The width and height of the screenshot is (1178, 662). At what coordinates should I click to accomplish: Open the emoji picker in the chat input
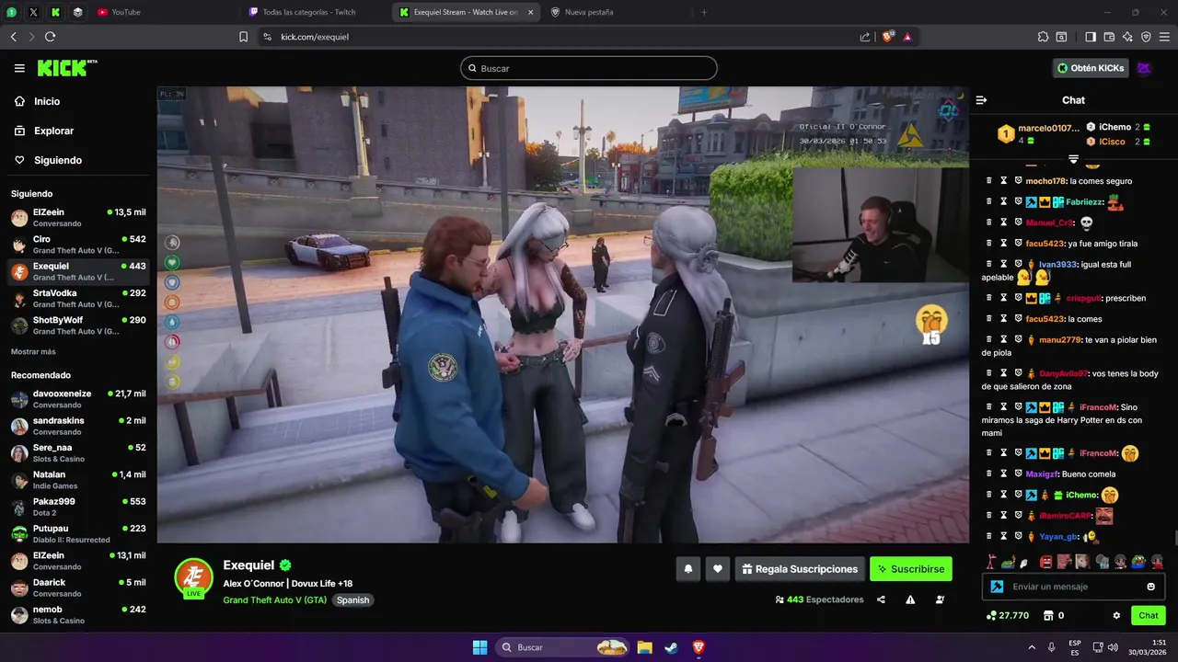coord(1150,587)
